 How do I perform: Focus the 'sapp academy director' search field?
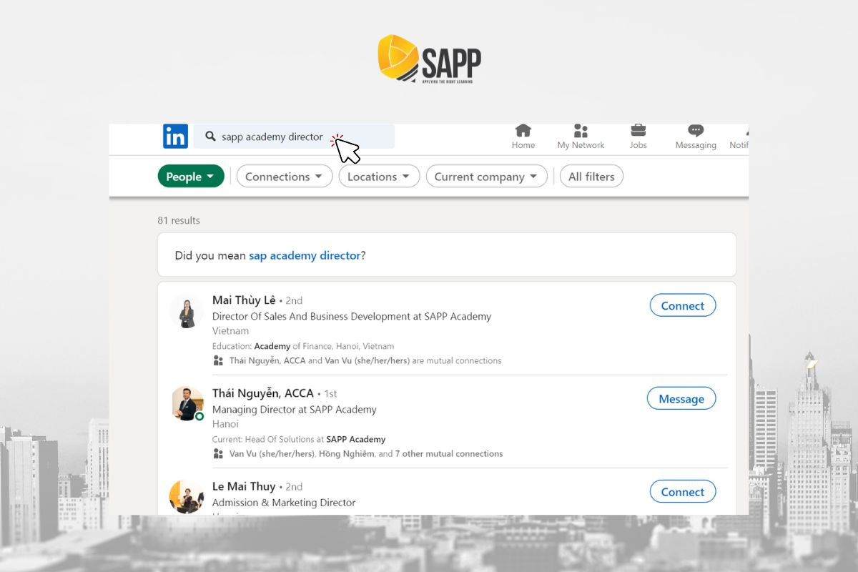coord(294,137)
